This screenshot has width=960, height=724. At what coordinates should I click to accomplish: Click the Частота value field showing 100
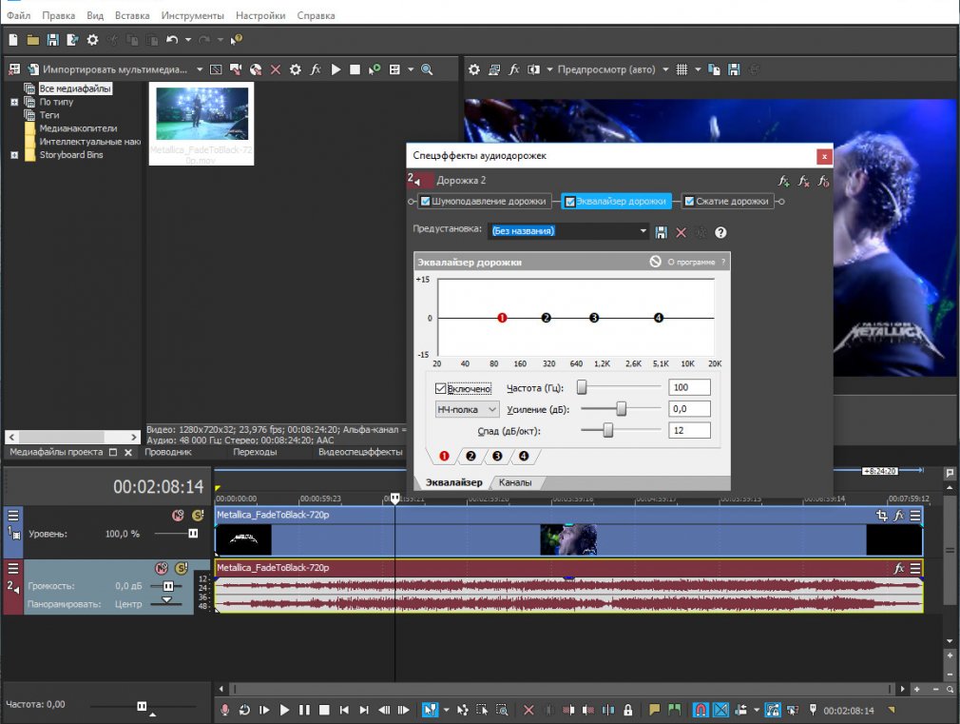tap(689, 387)
